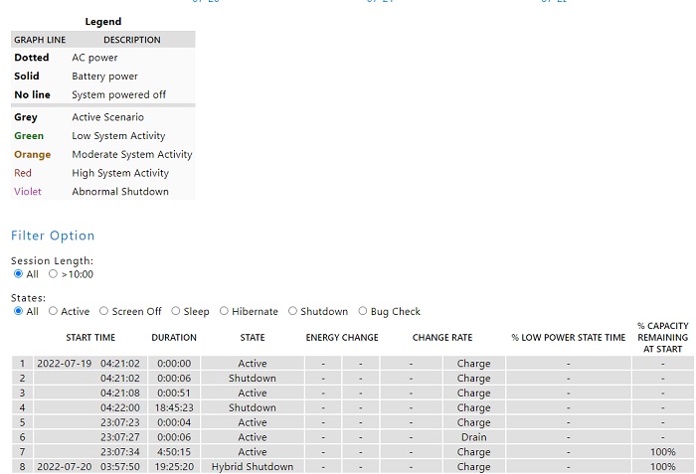The image size is (696, 474).
Task: Click the Legend title
Action: [x=103, y=21]
